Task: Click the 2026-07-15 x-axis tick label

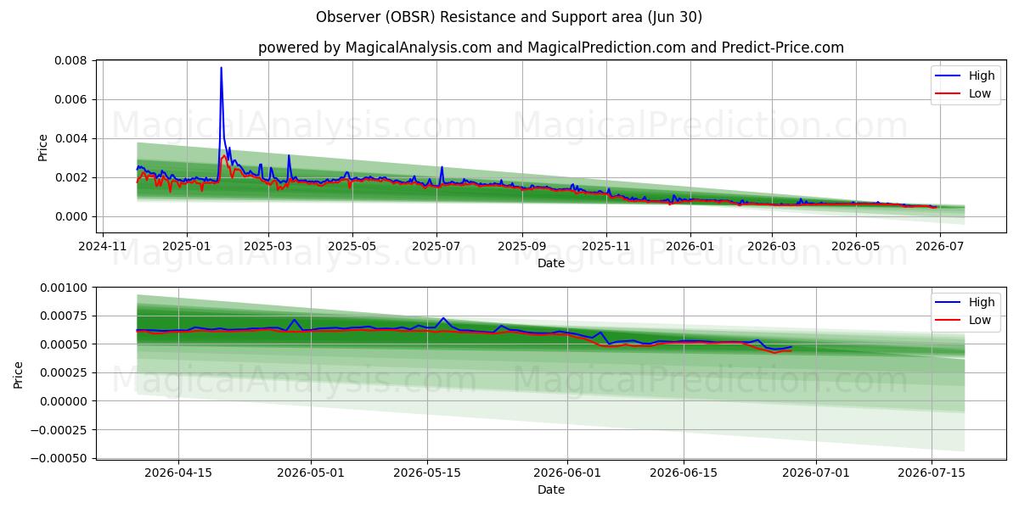Action: point(932,473)
